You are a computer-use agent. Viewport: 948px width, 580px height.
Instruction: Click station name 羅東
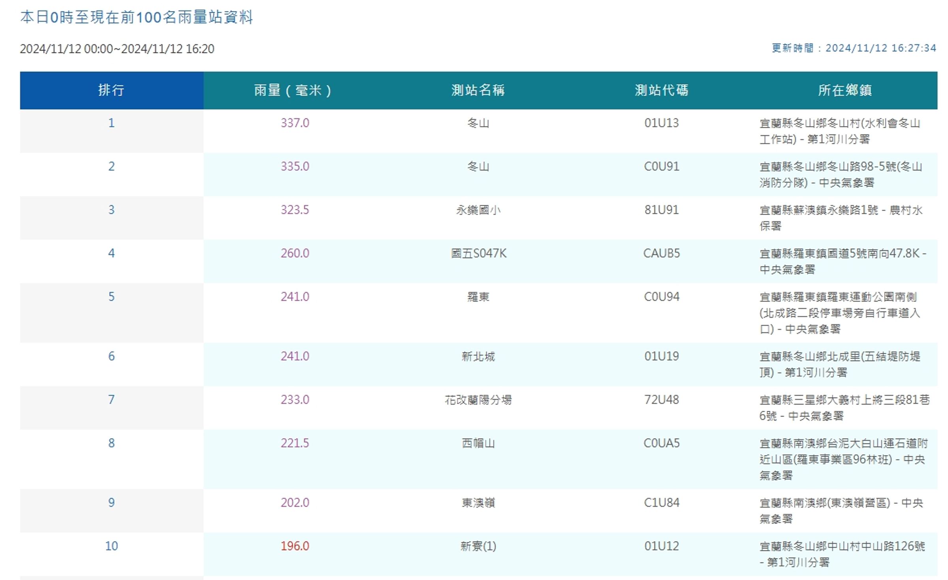[478, 297]
